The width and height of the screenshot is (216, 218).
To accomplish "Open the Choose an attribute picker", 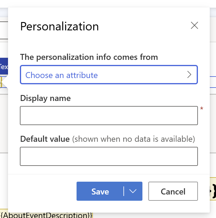I will (109, 75).
